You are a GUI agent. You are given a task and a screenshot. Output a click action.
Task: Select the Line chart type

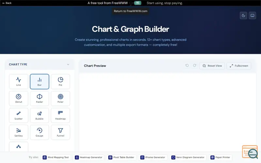click(x=19, y=81)
